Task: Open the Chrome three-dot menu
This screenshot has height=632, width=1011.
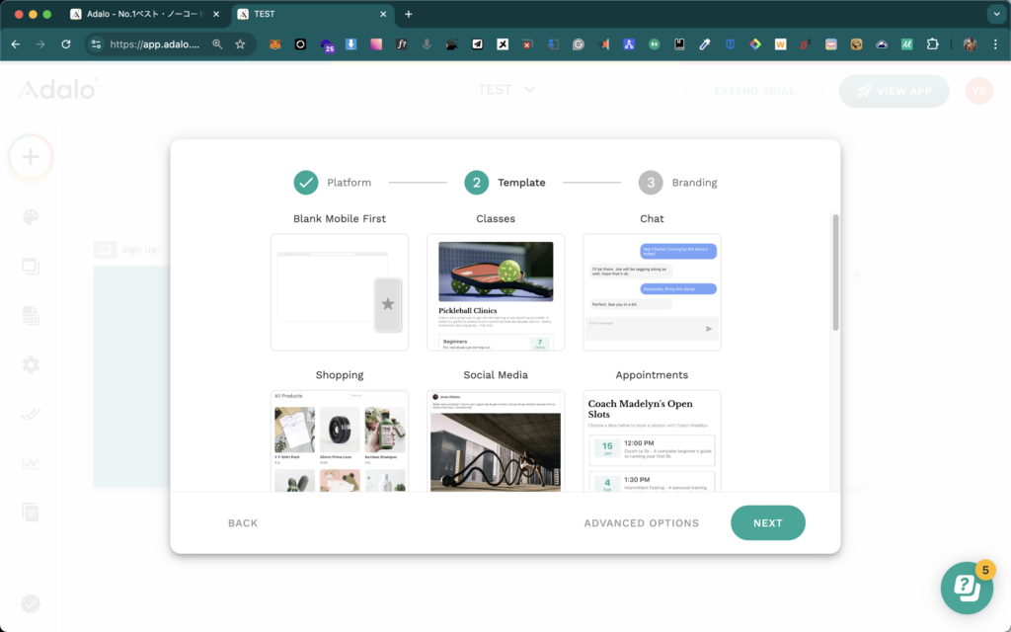Action: click(x=995, y=44)
